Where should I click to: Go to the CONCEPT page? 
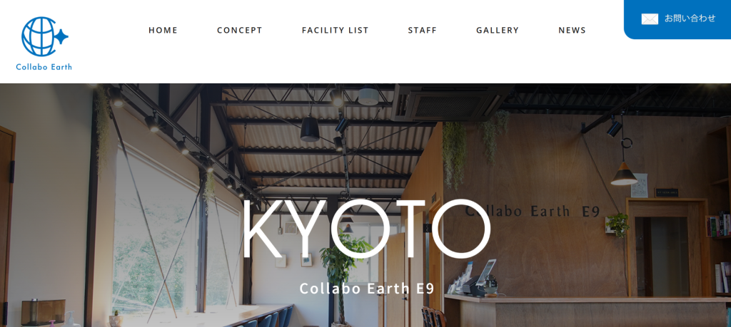[x=240, y=30]
